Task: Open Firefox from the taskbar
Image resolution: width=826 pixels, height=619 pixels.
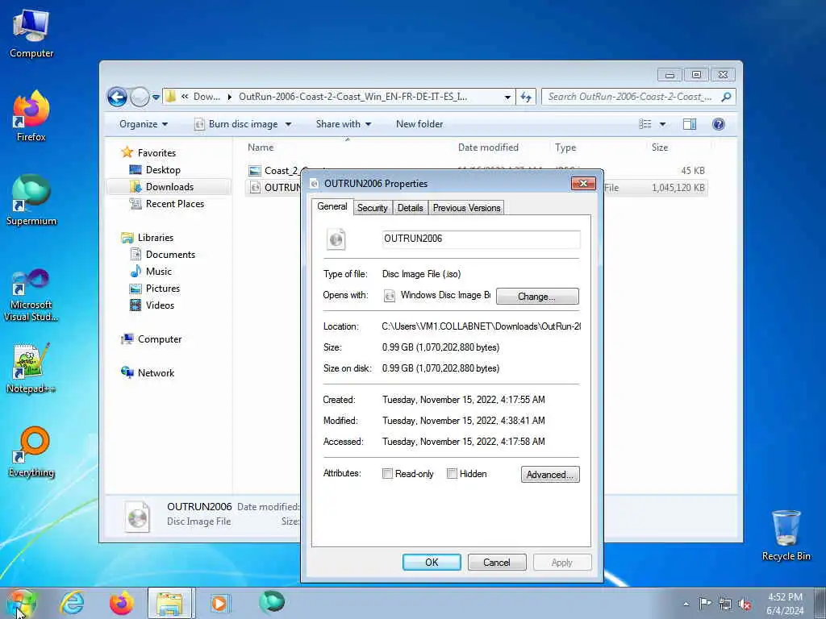Action: pyautogui.click(x=121, y=603)
